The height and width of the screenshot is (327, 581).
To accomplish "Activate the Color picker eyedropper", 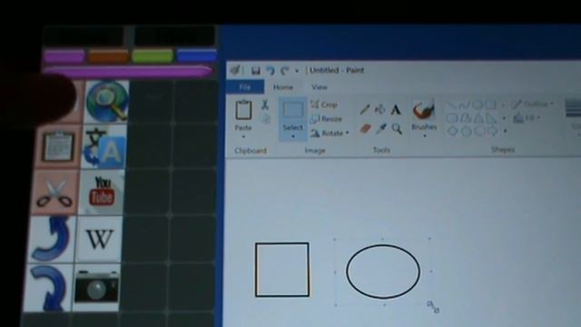I will 381,129.
